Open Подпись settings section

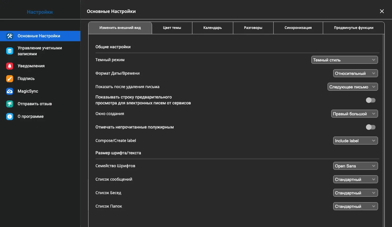[x=40, y=79]
